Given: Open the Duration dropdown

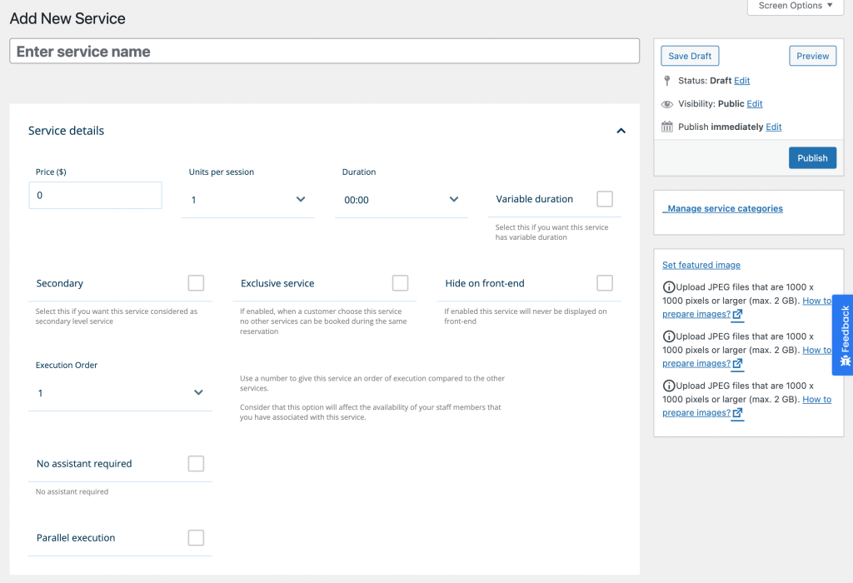Looking at the screenshot, I should pos(401,200).
